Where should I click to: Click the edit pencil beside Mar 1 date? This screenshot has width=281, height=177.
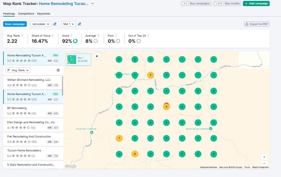(x=79, y=24)
